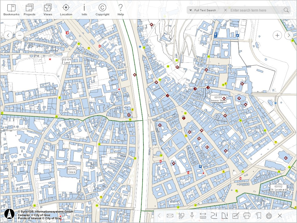Open the Full Text Search dropdown

191,10
